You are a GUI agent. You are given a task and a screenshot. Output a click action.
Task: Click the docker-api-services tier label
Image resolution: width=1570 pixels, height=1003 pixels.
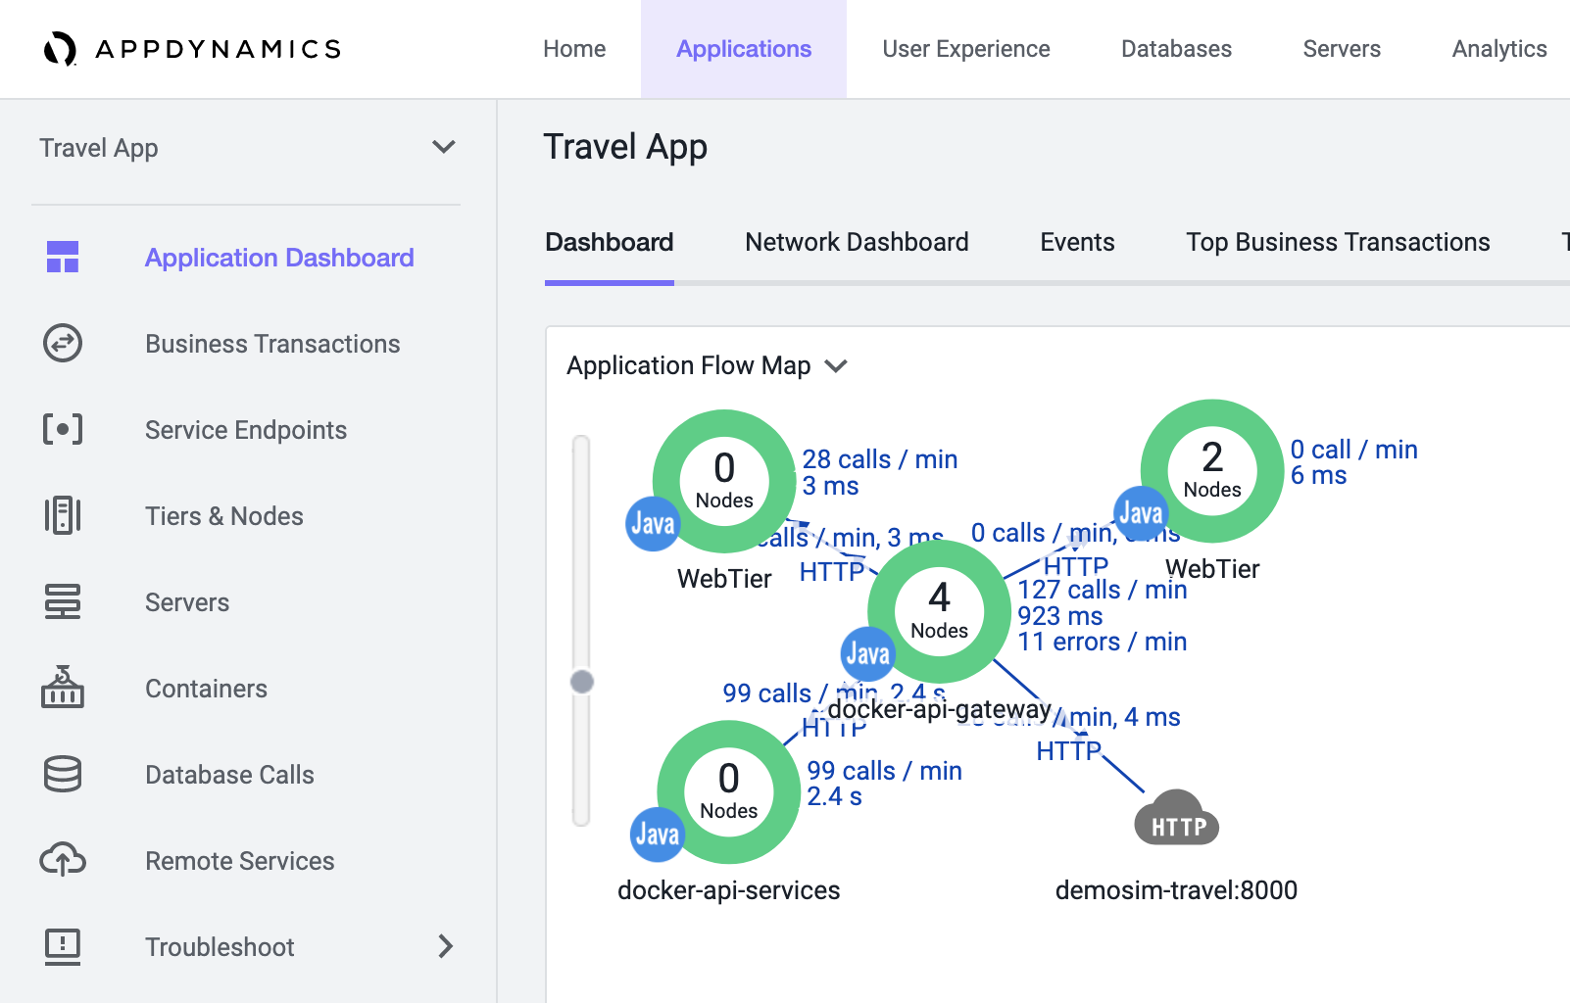click(x=728, y=890)
